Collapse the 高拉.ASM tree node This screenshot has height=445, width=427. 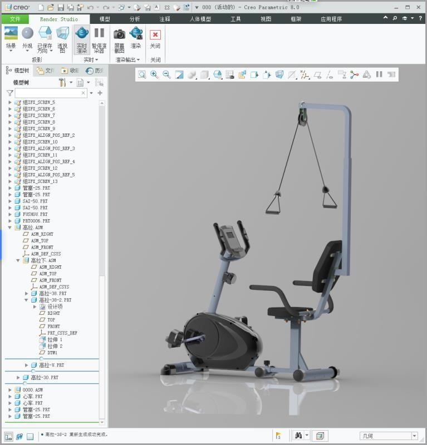click(x=10, y=228)
